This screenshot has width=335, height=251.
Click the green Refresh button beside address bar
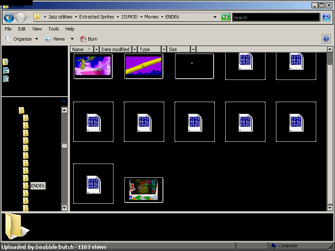[226, 17]
